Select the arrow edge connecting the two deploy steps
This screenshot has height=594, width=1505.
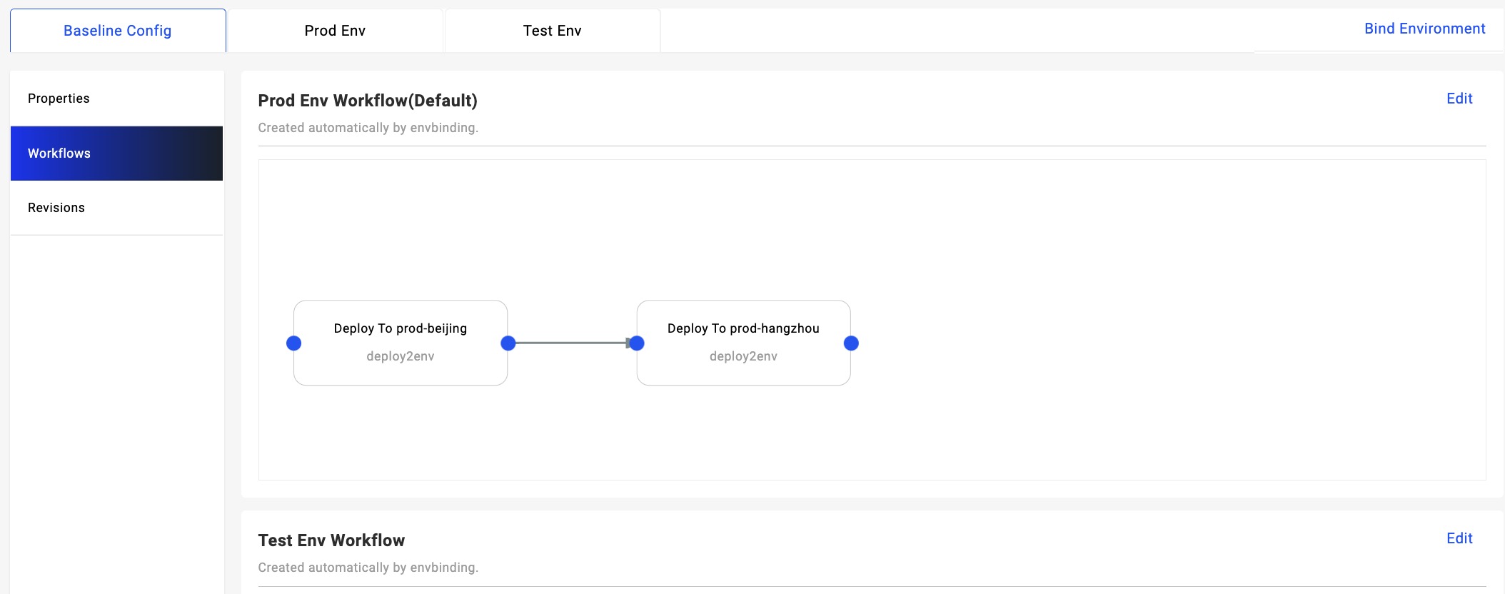(x=571, y=343)
